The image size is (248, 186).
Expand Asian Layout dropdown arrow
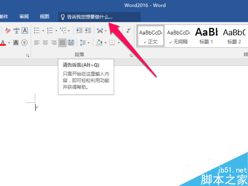coord(106,31)
